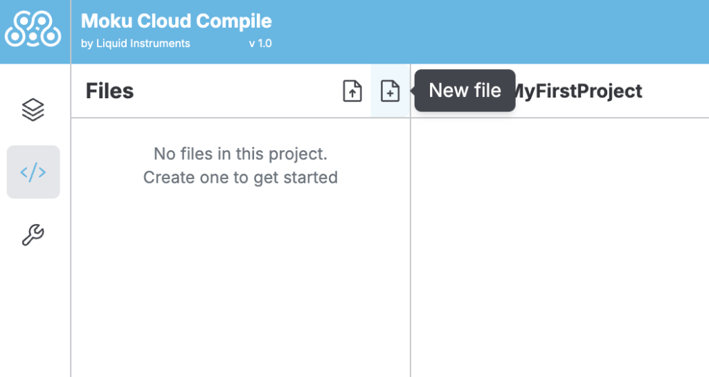Image resolution: width=709 pixels, height=377 pixels.
Task: Click the New file icon
Action: point(390,91)
